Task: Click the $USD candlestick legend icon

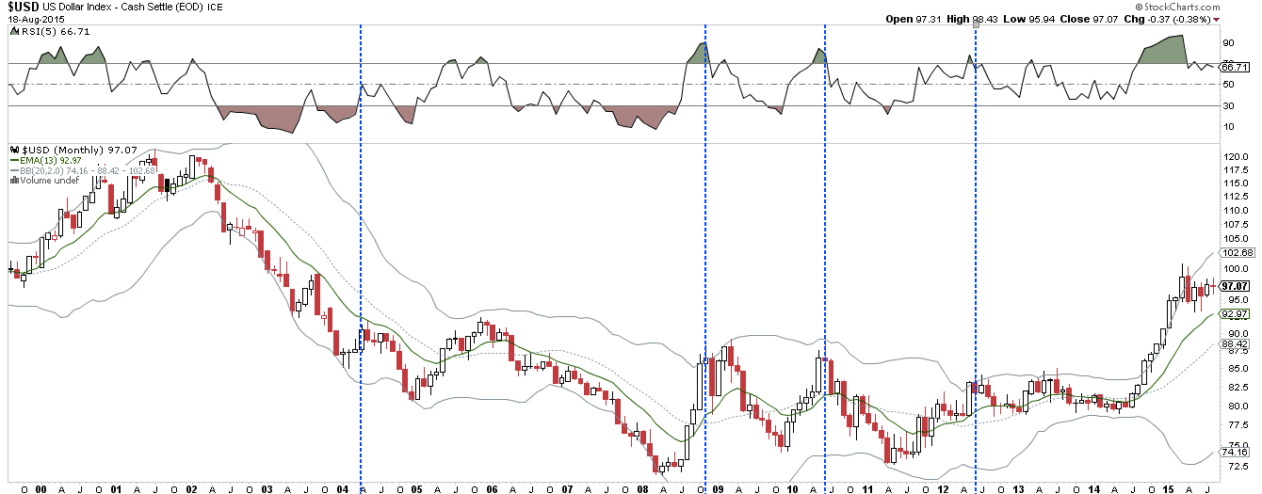Action: (x=13, y=150)
